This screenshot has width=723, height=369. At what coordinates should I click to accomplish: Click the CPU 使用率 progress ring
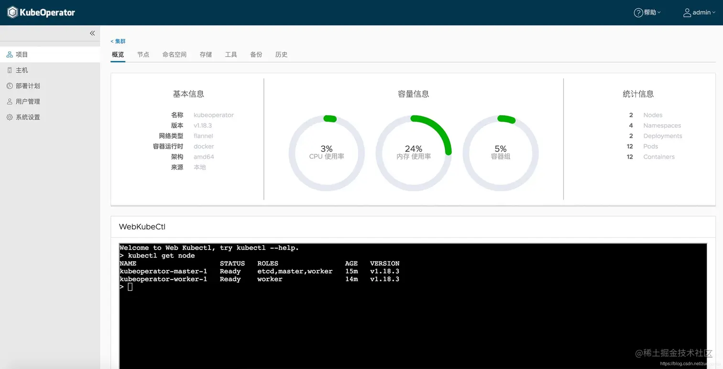pos(326,150)
